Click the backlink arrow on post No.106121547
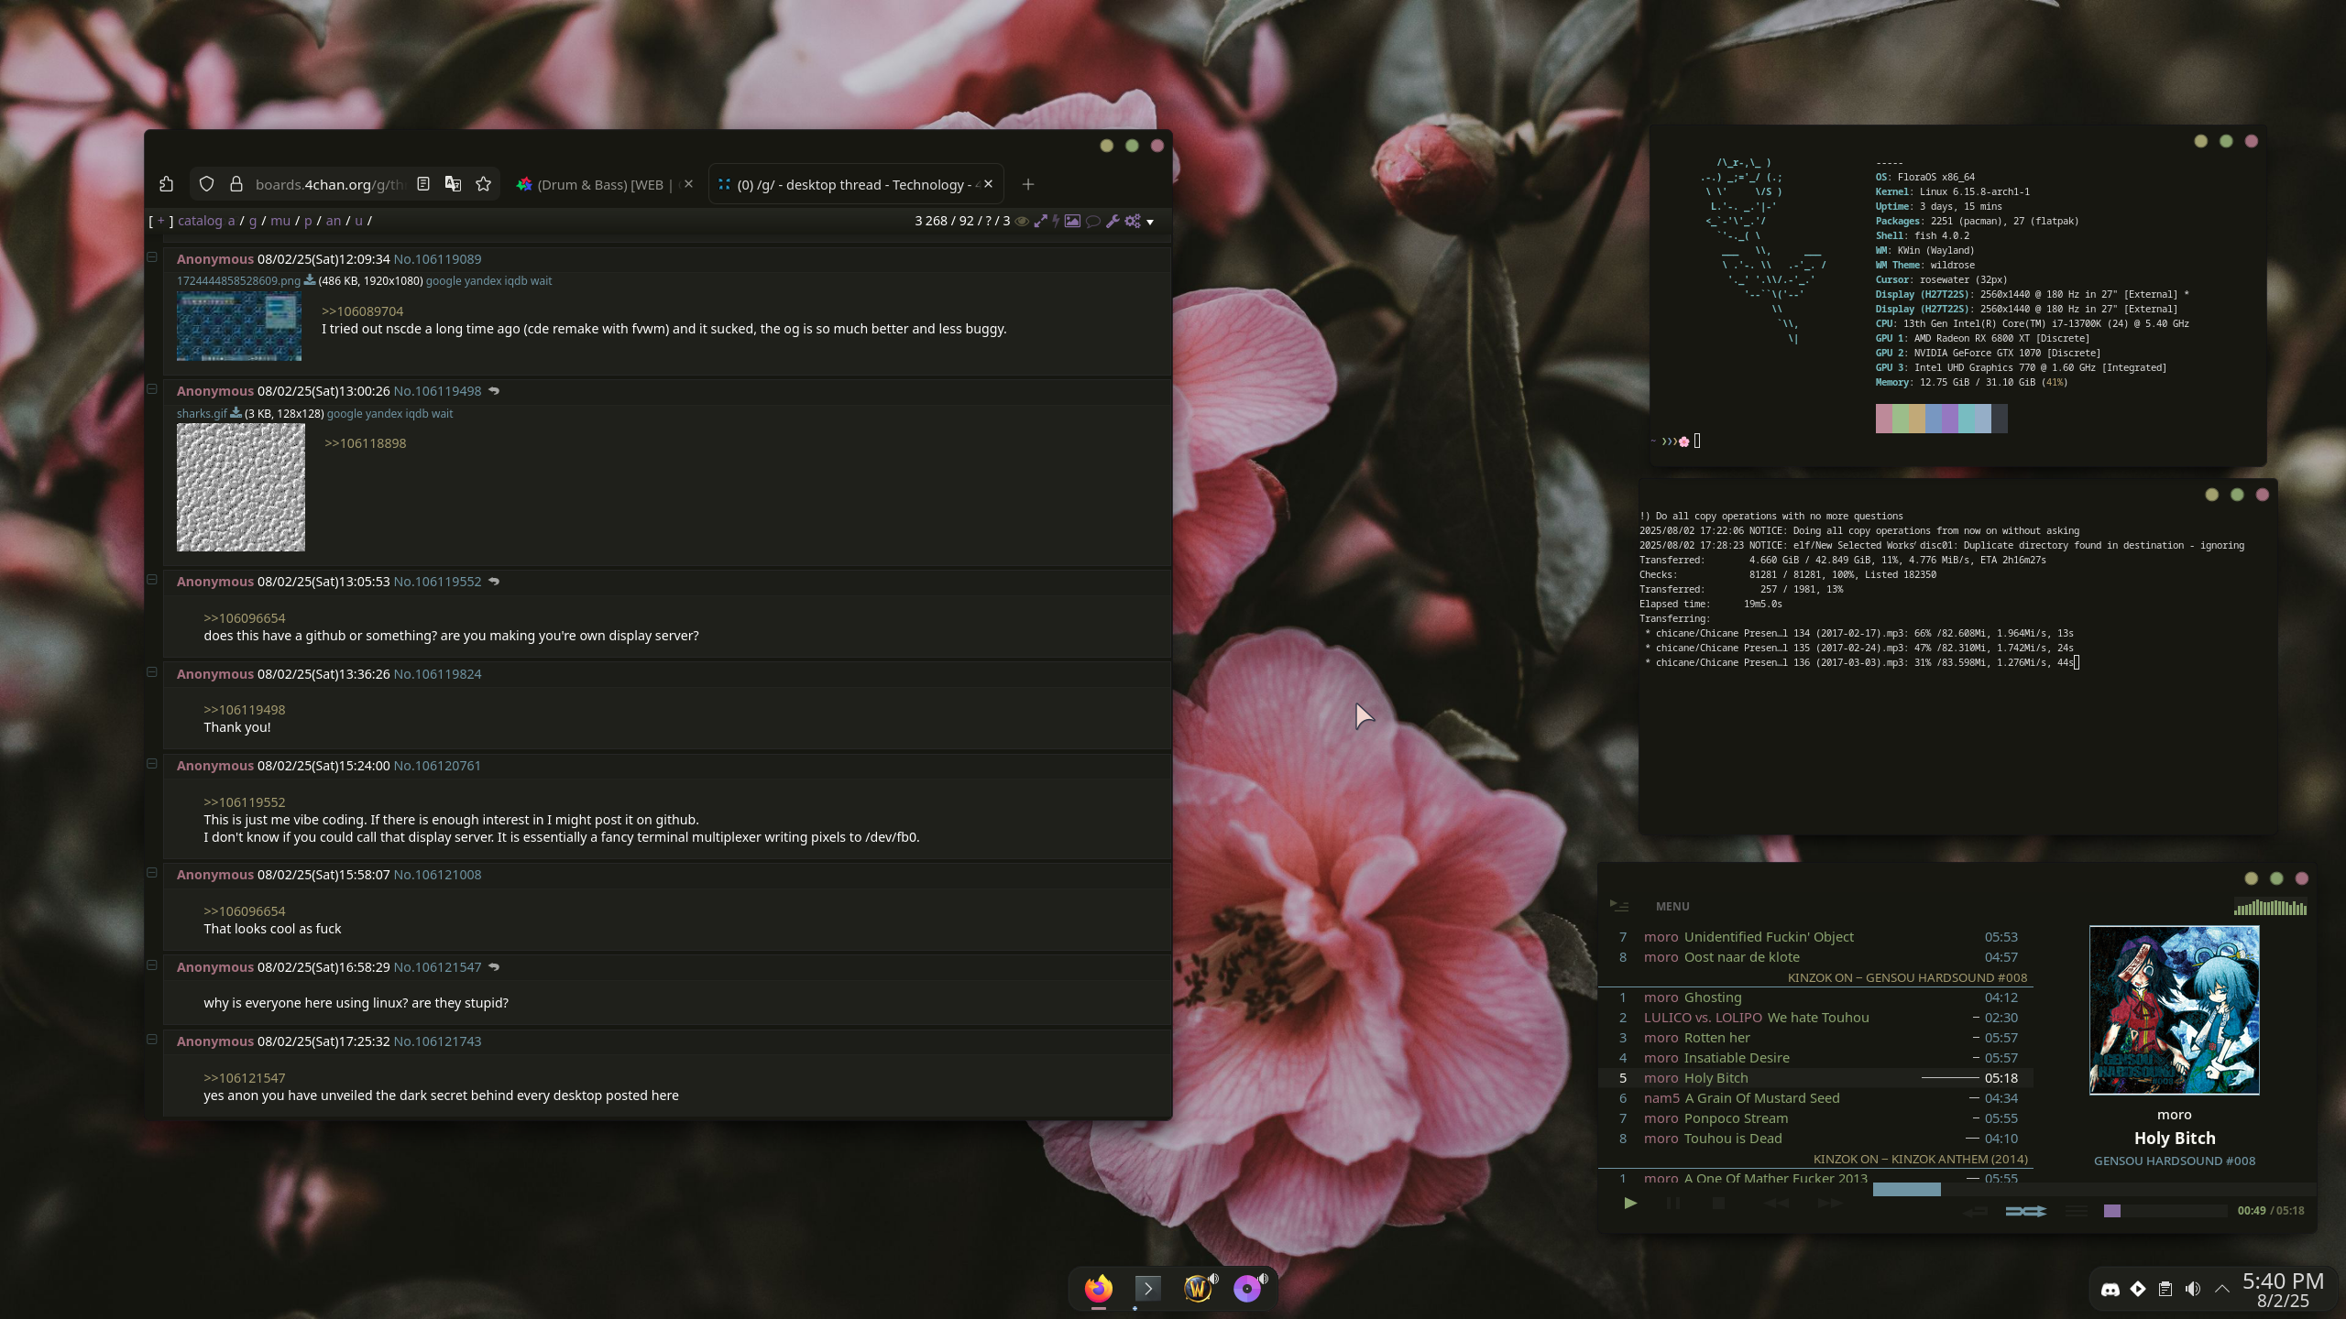Viewport: 2346px width, 1319px height. 494,967
